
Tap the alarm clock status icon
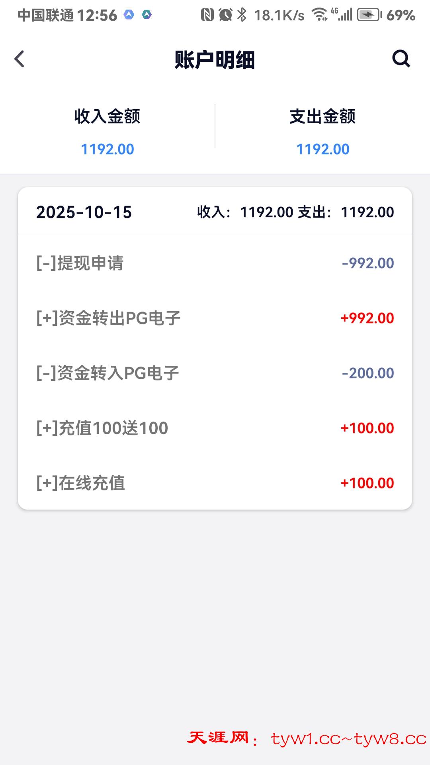pyautogui.click(x=225, y=15)
